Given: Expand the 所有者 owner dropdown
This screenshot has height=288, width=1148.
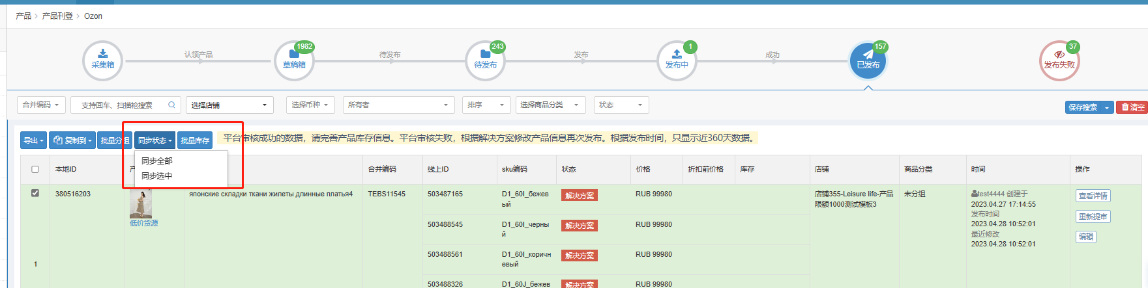Looking at the screenshot, I should 398,105.
